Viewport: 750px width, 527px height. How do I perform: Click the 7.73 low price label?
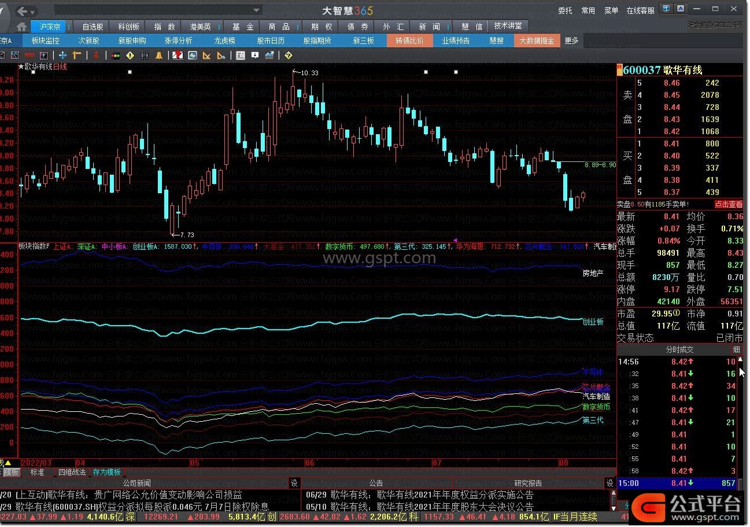coord(187,235)
